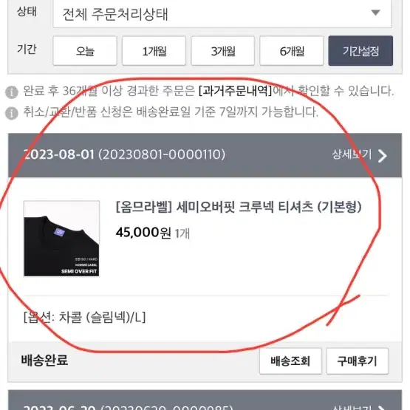Click the 구매후기 button
Image resolution: width=410 pixels, height=410 pixels.
coord(358,361)
